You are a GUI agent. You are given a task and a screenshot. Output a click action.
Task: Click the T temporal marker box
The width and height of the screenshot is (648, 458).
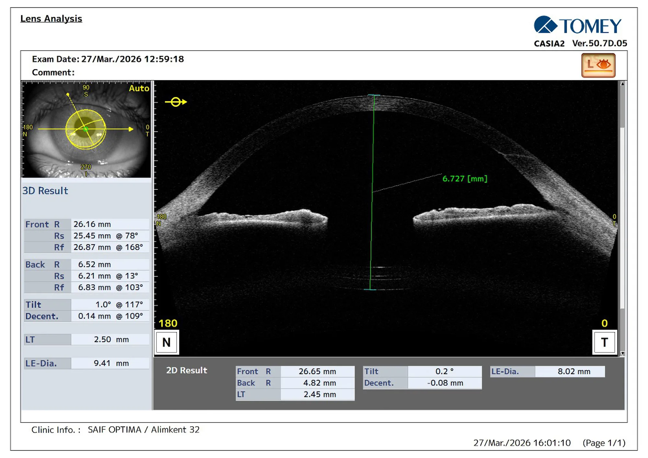604,342
